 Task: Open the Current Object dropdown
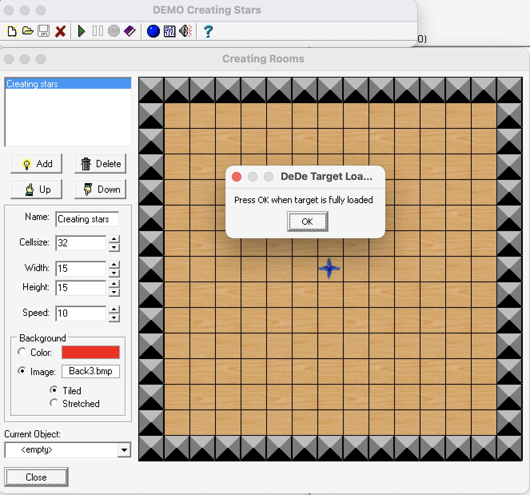pyautogui.click(x=124, y=450)
